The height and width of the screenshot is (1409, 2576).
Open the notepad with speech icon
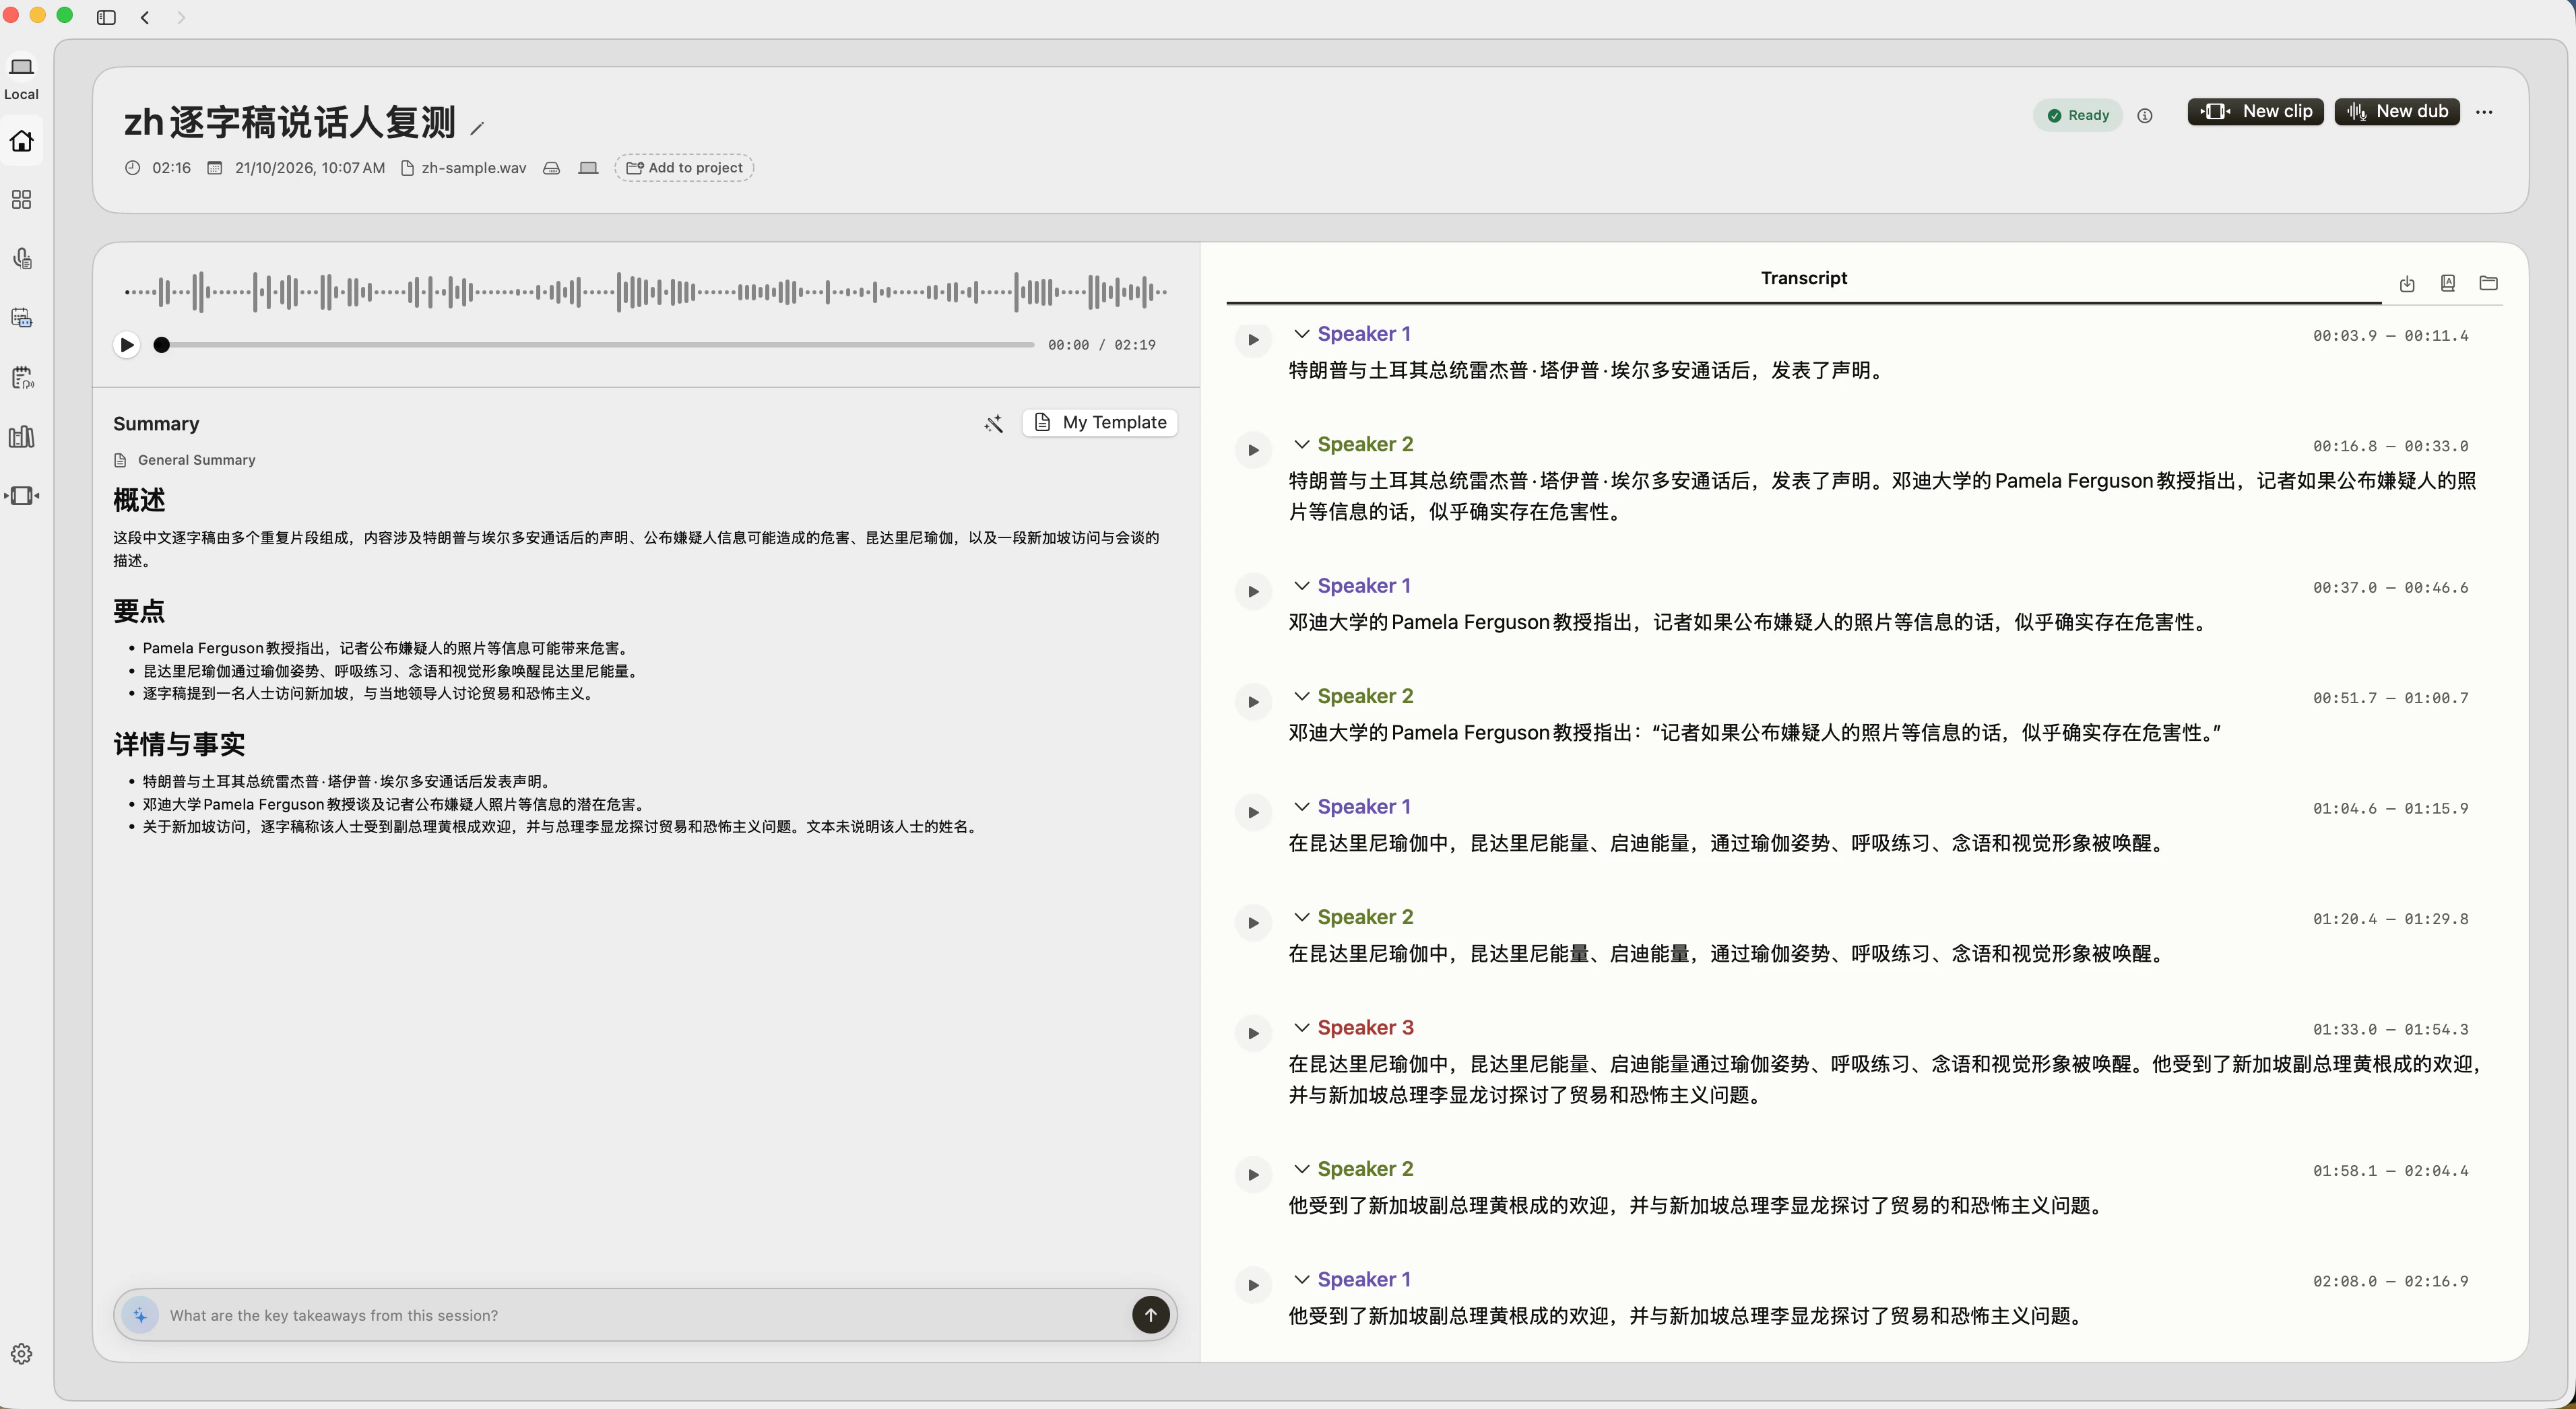[x=21, y=378]
